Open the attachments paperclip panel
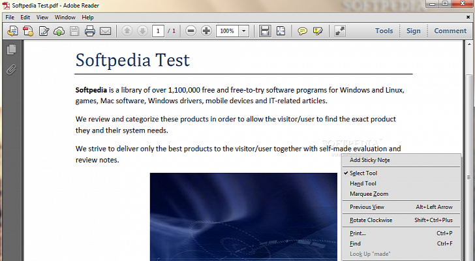Viewport: 475px width, 261px height. tap(11, 69)
